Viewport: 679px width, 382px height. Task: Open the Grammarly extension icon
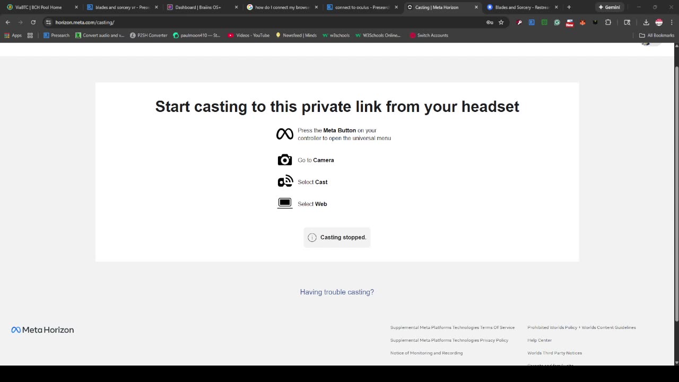click(x=557, y=22)
